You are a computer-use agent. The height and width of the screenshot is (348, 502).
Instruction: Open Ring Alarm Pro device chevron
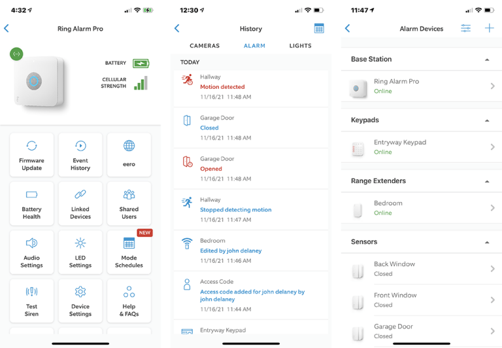pos(492,86)
